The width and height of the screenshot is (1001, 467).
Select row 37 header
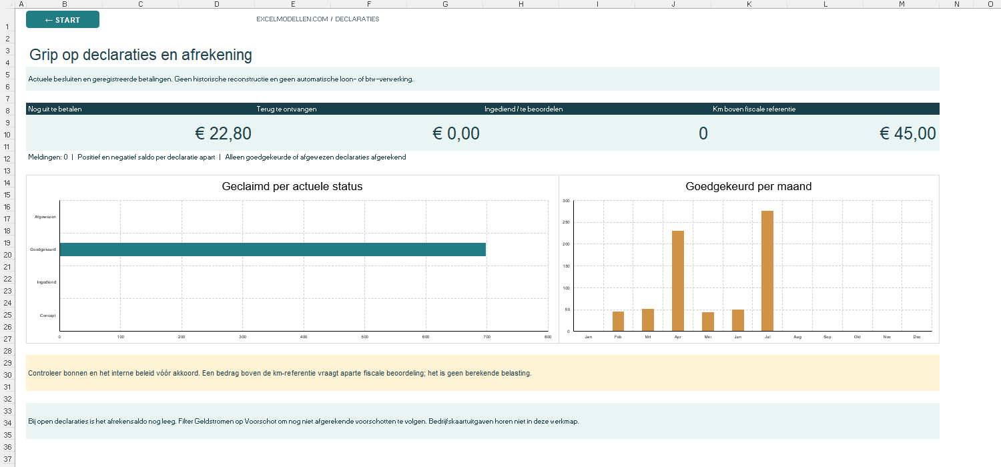tap(7, 459)
